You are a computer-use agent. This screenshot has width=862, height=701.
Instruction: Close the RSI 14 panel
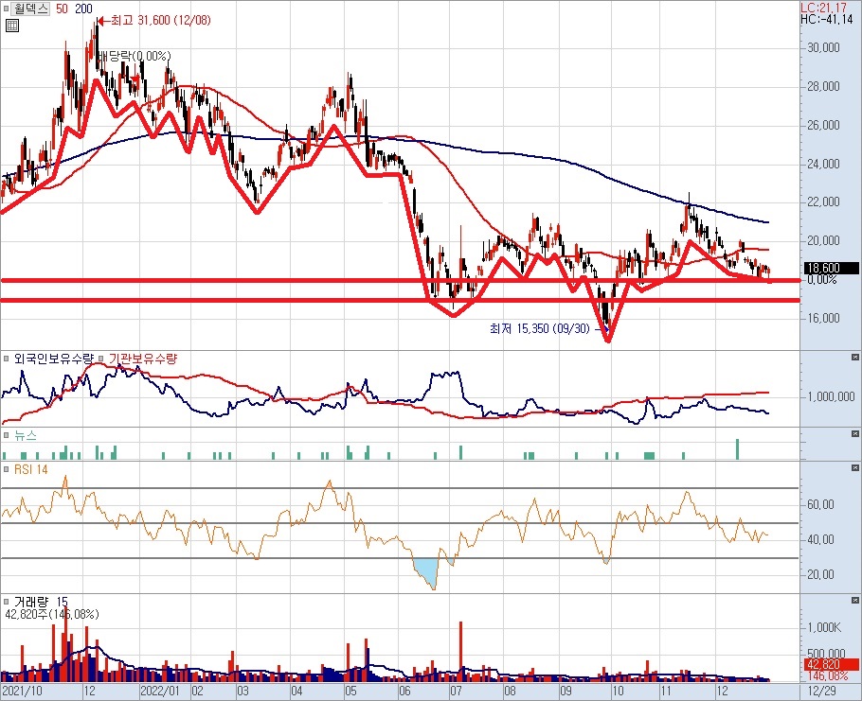(854, 467)
